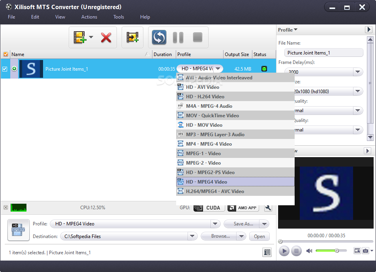Image resolution: width=376 pixels, height=272 pixels.
Task: Open the Frame Delay(ms) dropdown
Action: tap(357, 72)
